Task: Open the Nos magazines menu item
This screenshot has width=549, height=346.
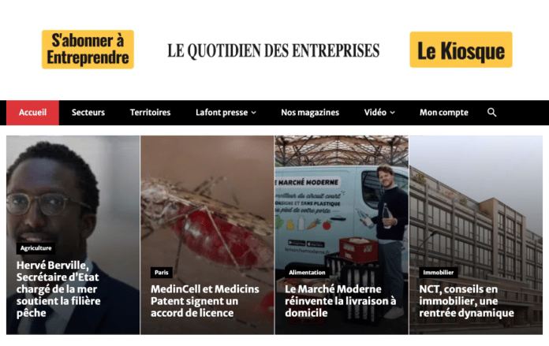Action: tap(310, 112)
